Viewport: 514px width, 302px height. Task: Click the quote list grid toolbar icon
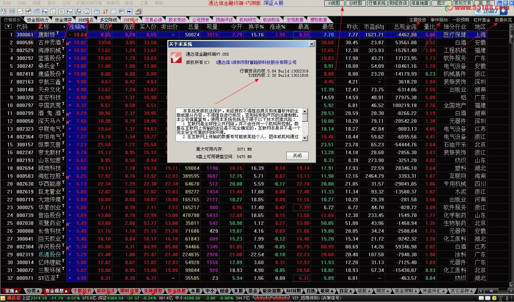coord(12,11)
